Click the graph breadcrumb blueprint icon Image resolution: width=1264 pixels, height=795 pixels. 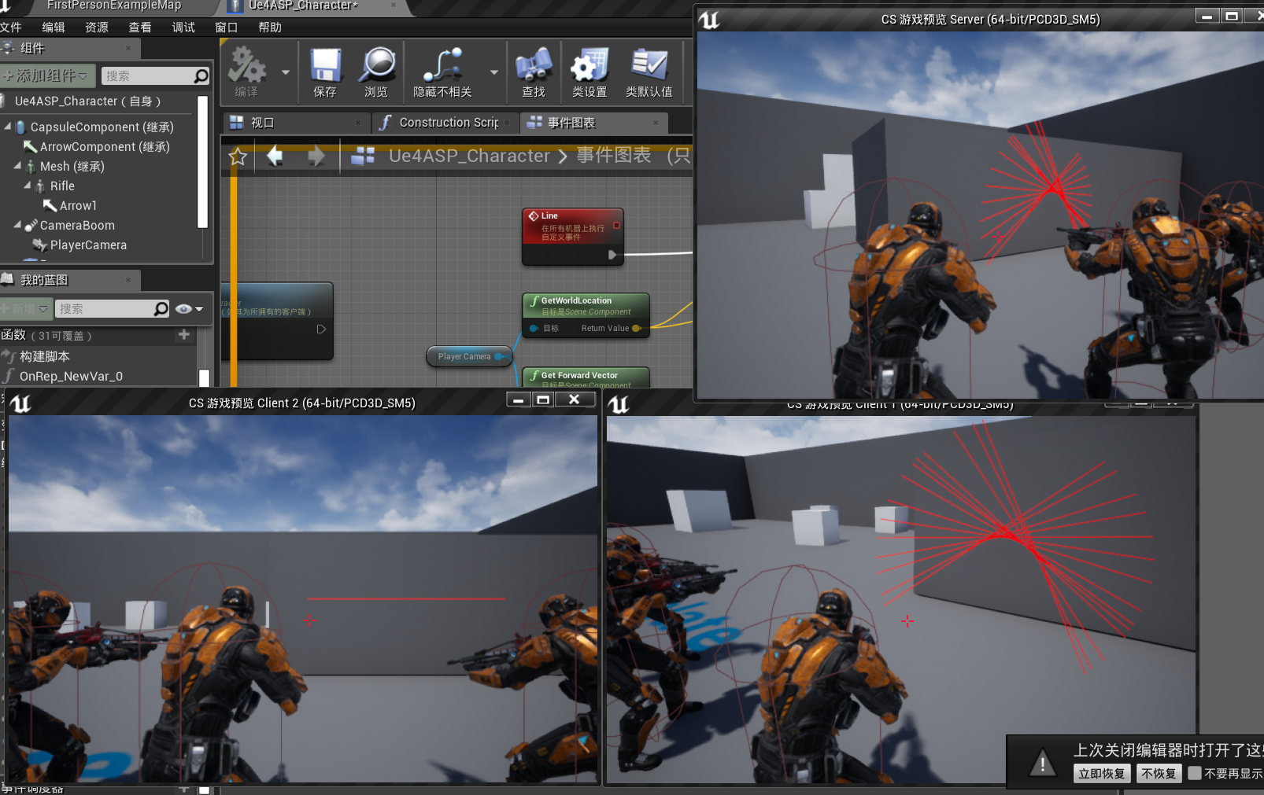click(362, 156)
